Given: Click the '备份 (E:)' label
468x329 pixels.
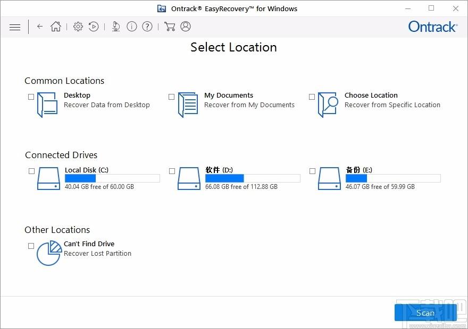Looking at the screenshot, I should 359,170.
